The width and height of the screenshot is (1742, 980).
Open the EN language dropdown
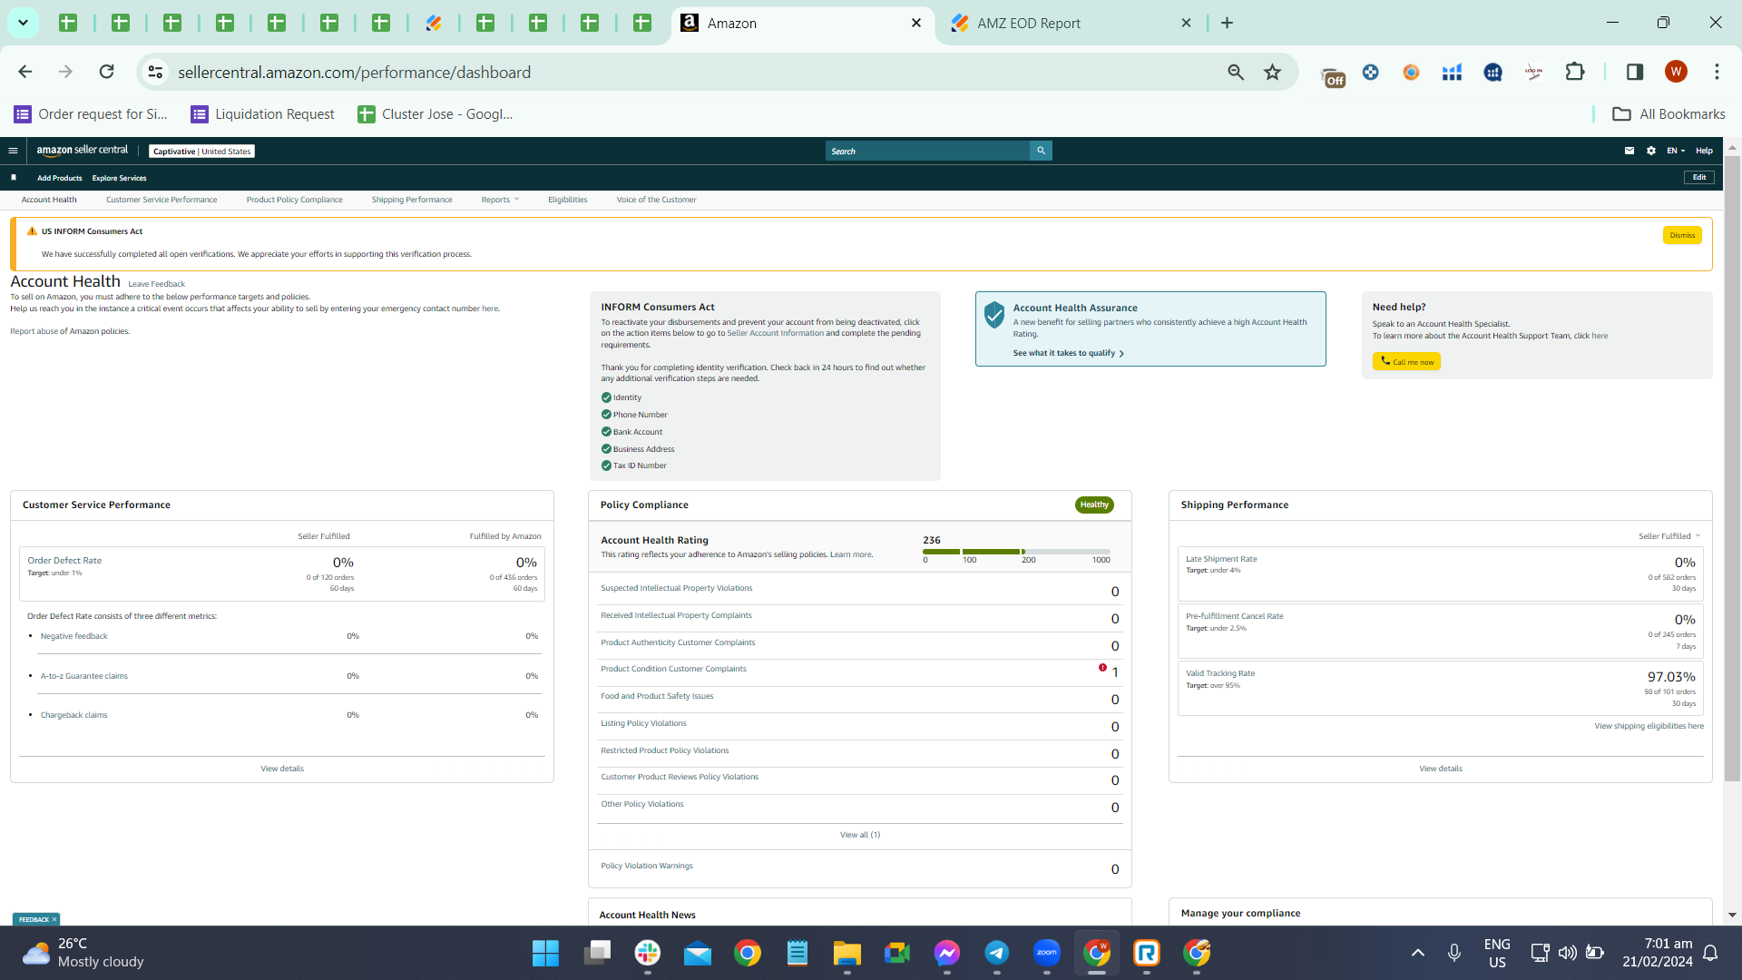pos(1676,151)
